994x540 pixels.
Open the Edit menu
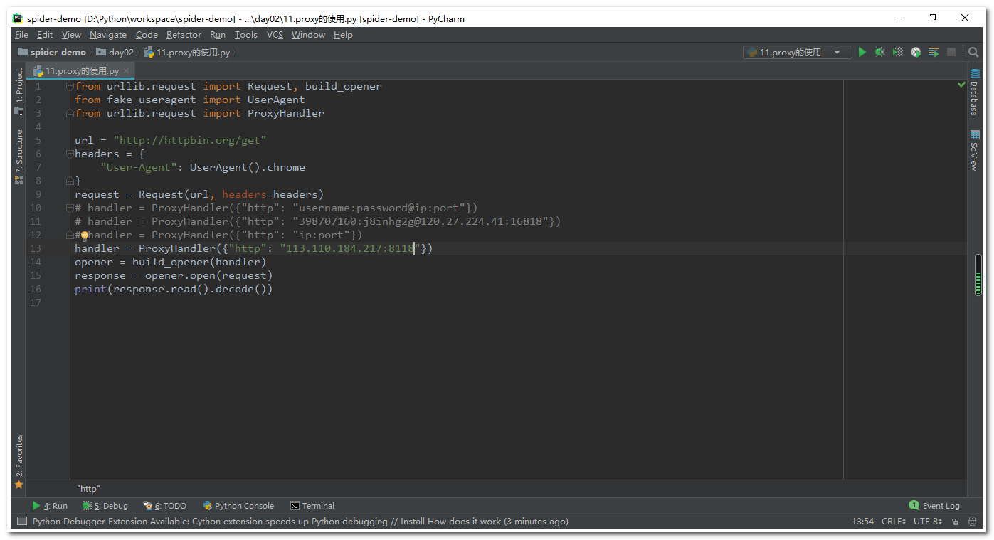click(x=45, y=35)
